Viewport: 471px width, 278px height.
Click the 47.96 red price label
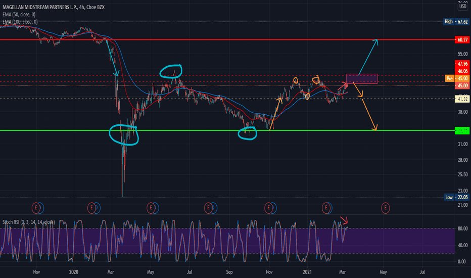coord(462,64)
